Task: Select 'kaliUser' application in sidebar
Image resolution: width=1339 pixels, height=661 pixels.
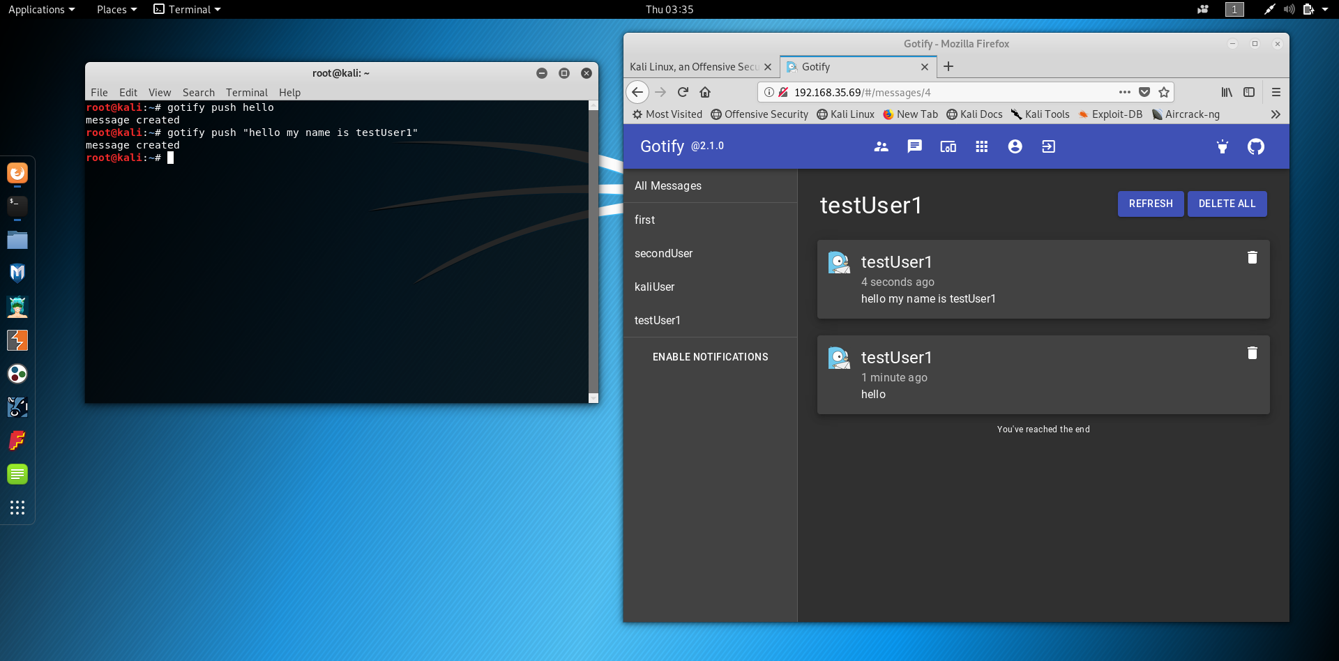Action: click(x=710, y=287)
